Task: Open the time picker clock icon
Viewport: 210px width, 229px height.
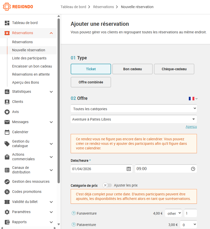Action: tap(193, 169)
